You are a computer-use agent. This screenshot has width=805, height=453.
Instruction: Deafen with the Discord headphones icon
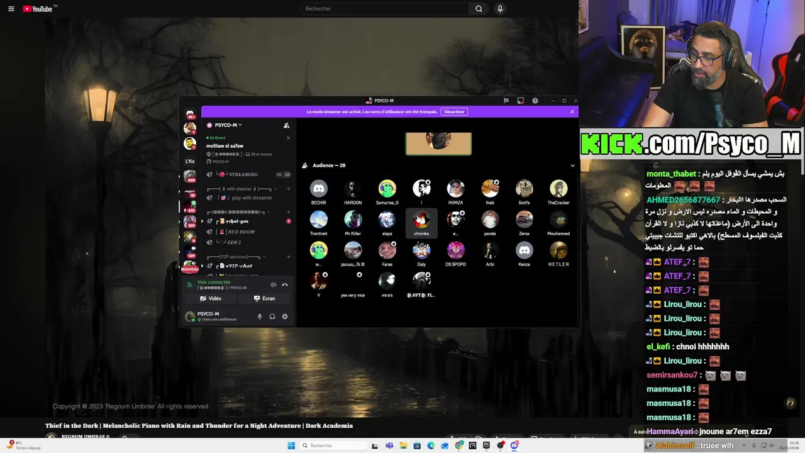(272, 316)
